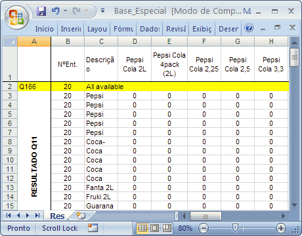Select row 2 header
The height and width of the screenshot is (236, 302).
pyautogui.click(x=10, y=87)
